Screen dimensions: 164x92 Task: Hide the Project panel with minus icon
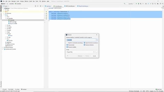pyautogui.click(x=43, y=6)
